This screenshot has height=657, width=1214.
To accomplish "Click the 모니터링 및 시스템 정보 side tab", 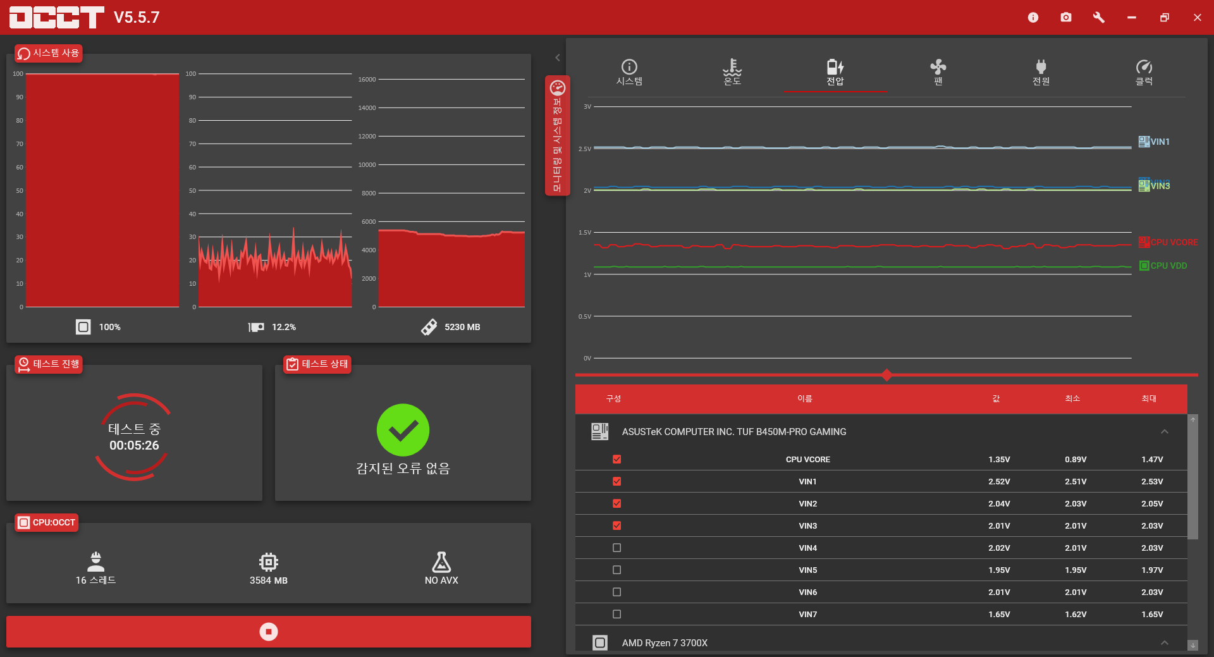I will tap(558, 136).
